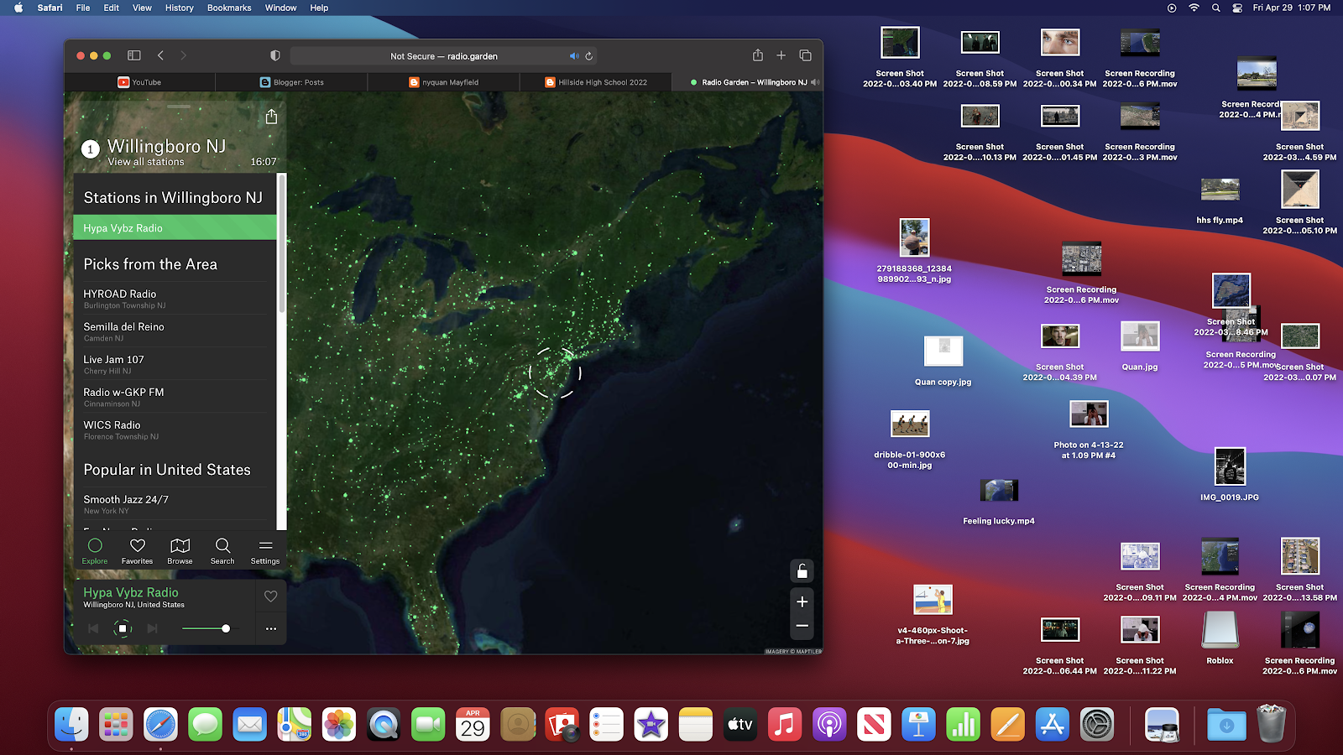Viewport: 1343px width, 755px height.
Task: Play Radio w-GKP FM station
Action: coord(175,397)
